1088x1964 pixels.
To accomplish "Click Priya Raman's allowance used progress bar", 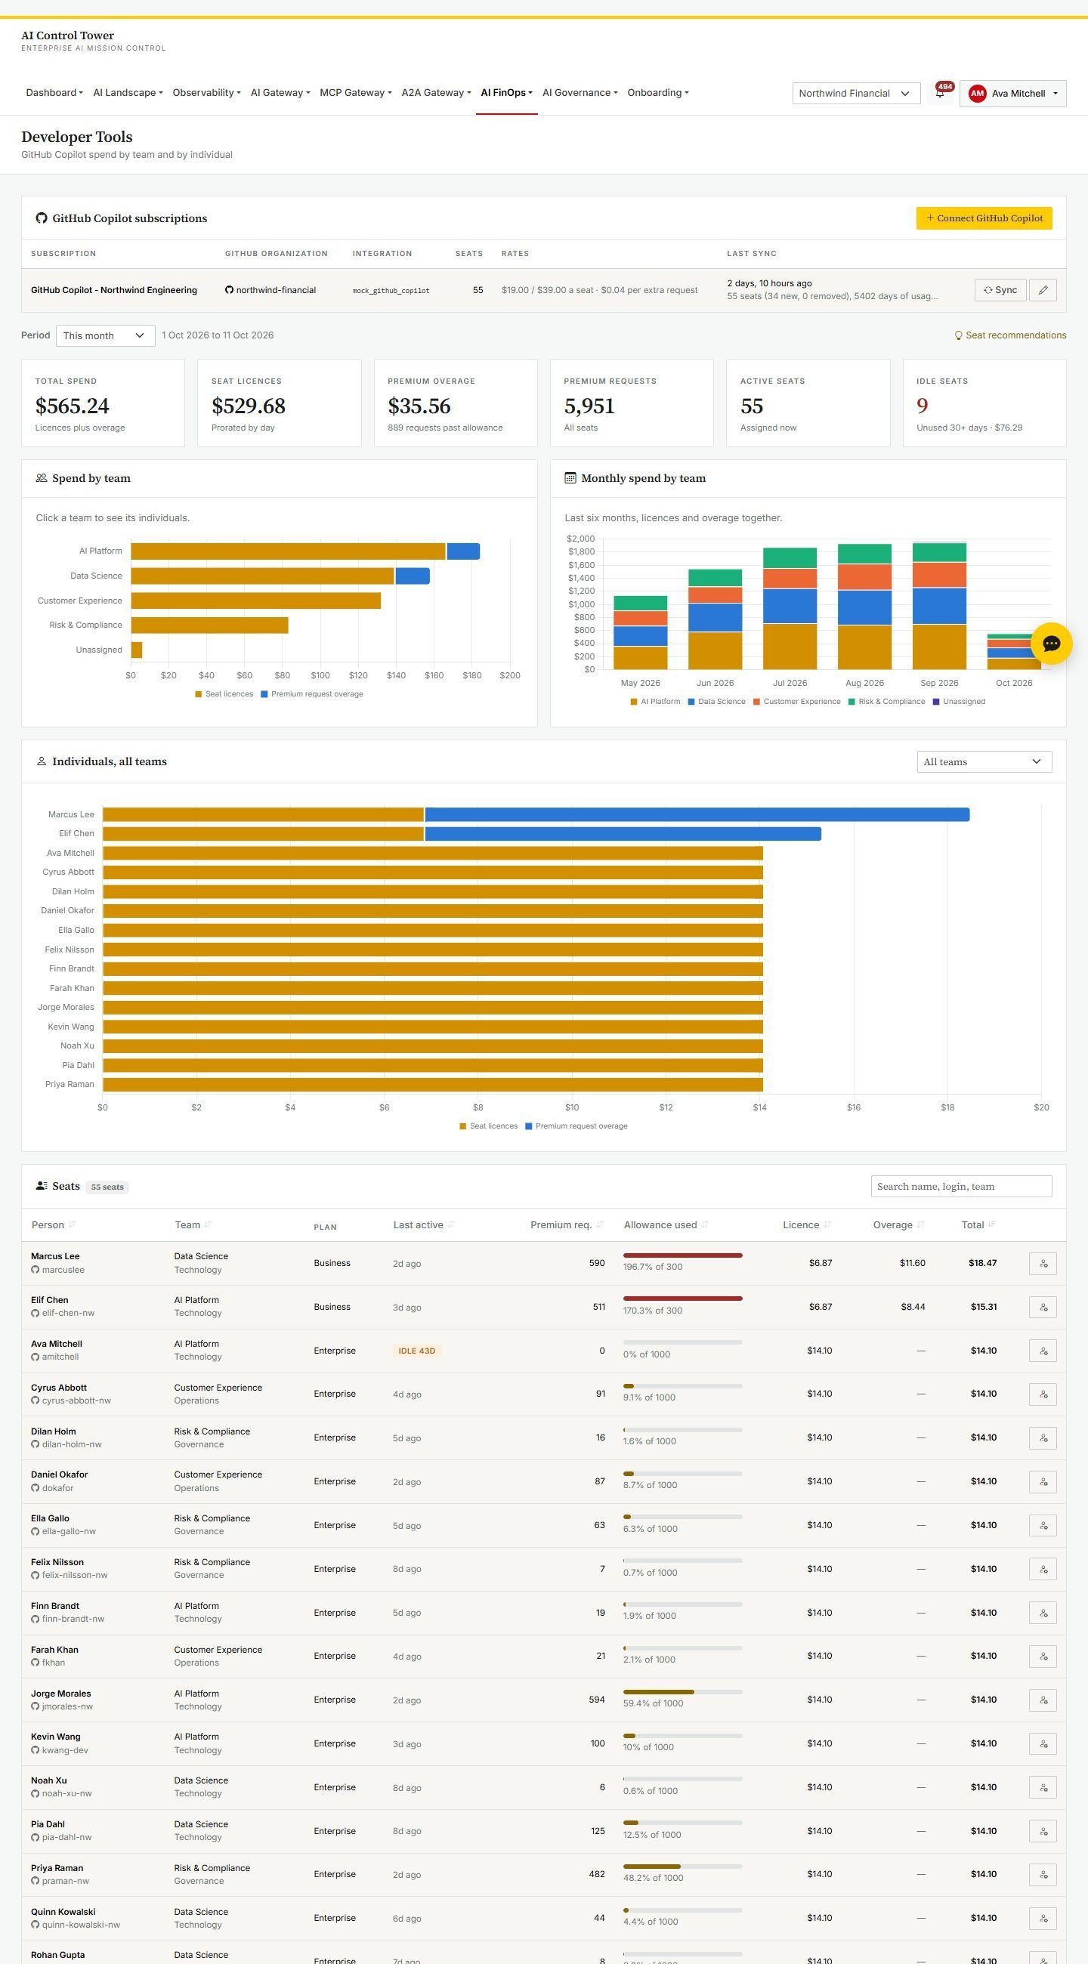I will tap(682, 1867).
